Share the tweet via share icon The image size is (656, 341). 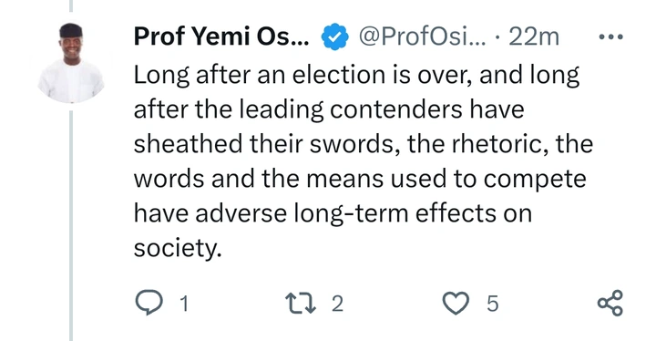(x=610, y=303)
